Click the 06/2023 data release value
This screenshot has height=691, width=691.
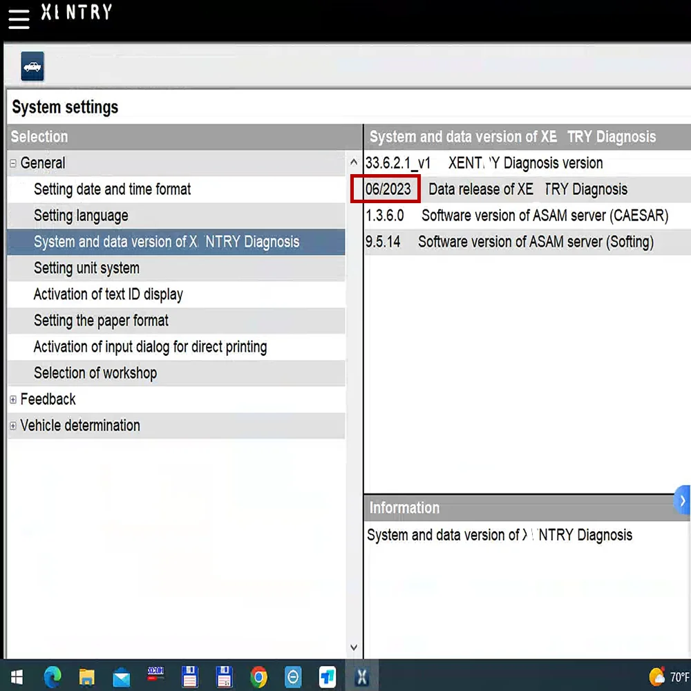[388, 189]
